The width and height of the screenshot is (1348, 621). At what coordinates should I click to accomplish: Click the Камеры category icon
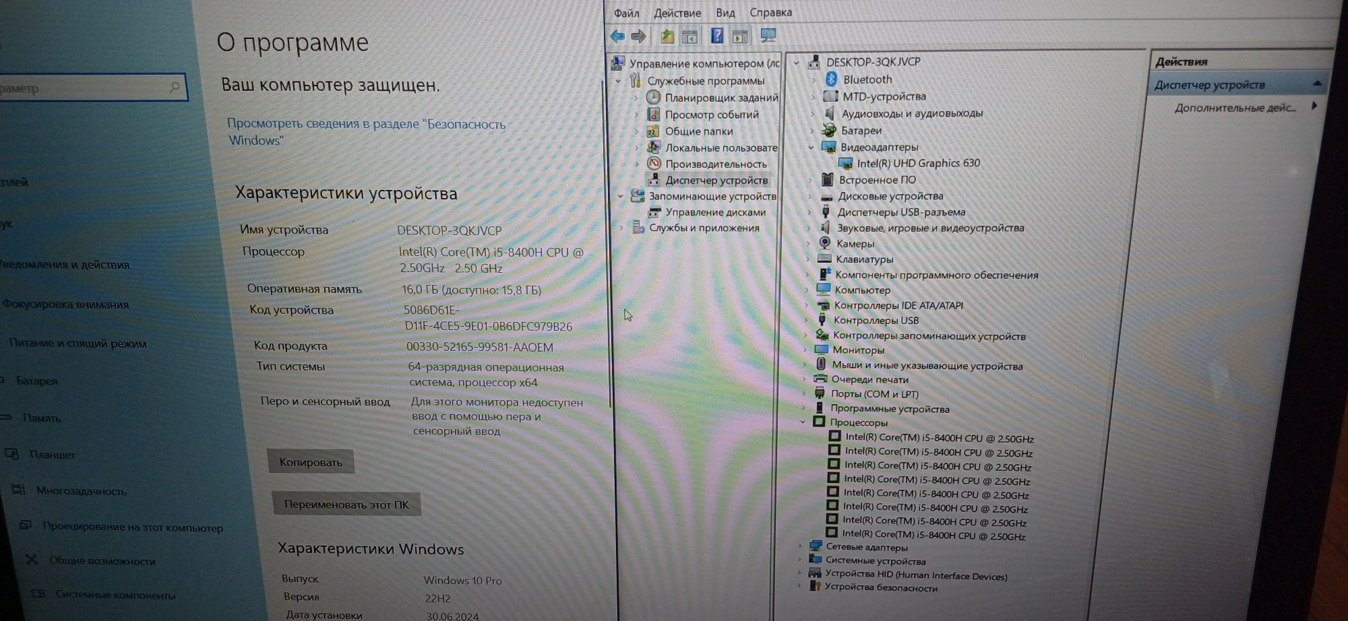(824, 243)
